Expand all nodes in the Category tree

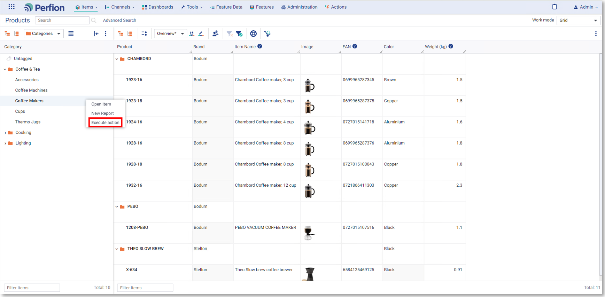pos(7,34)
